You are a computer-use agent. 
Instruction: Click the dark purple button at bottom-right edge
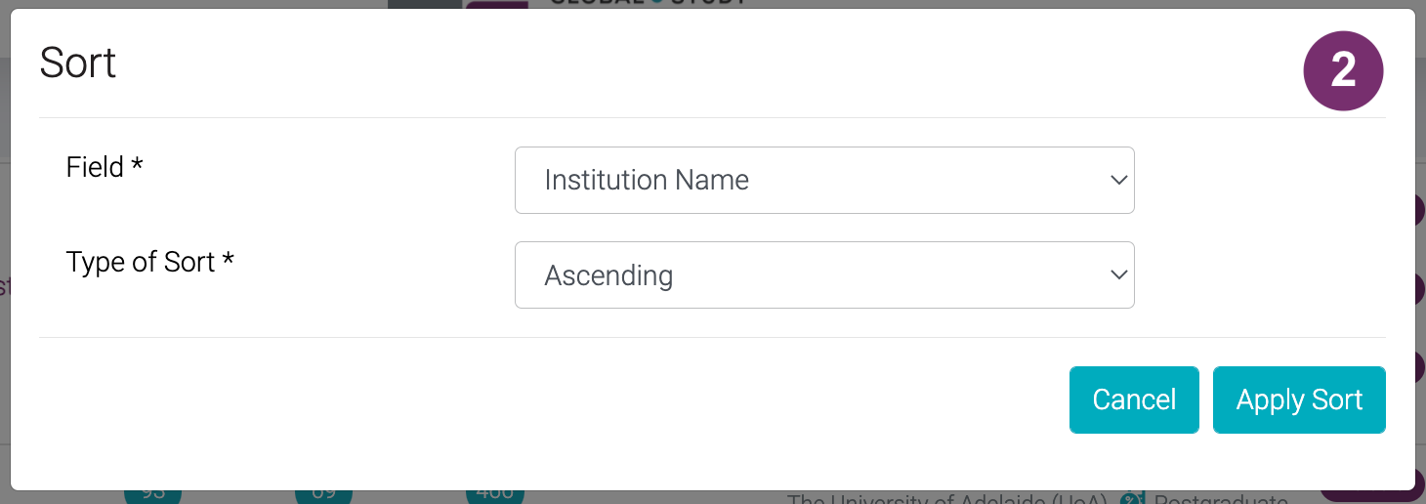[1365, 496]
